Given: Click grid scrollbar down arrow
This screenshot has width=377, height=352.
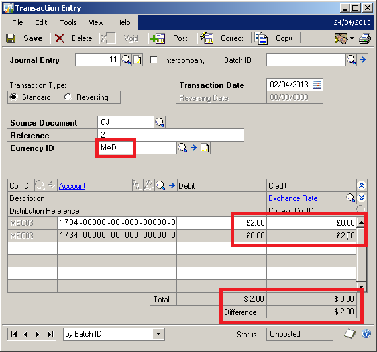Looking at the screenshot, I should pyautogui.click(x=361, y=286).
